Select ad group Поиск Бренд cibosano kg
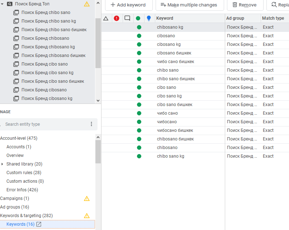 [x=47, y=99]
